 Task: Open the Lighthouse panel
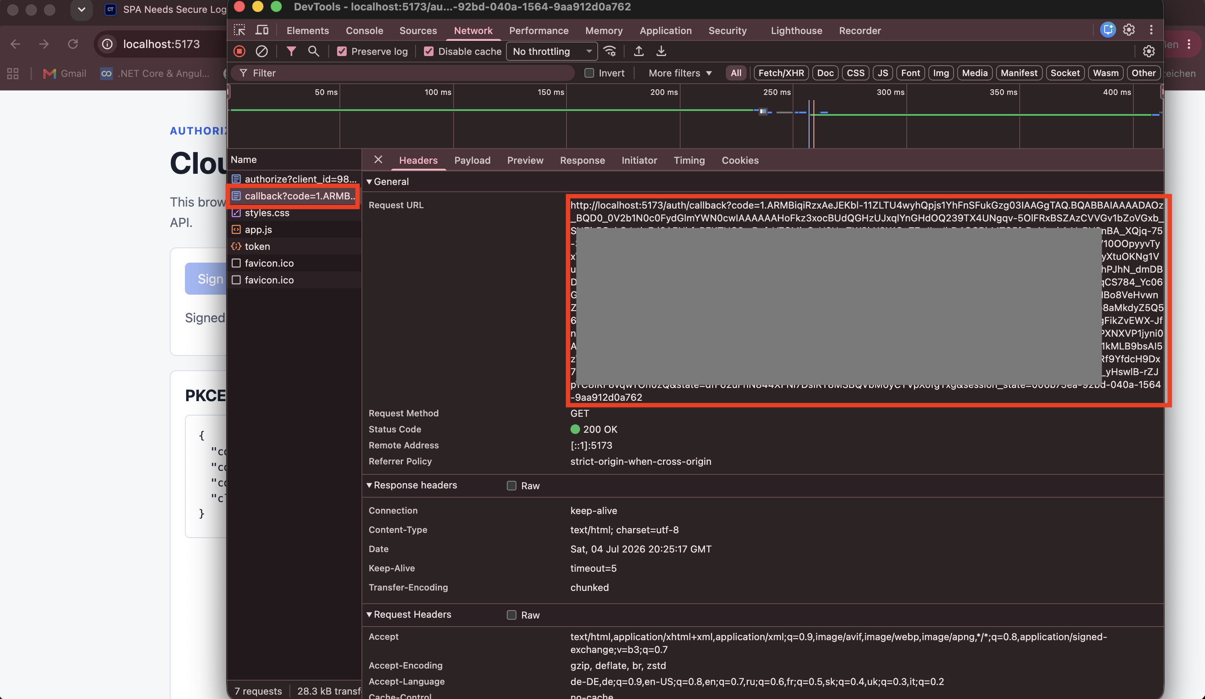pos(796,30)
